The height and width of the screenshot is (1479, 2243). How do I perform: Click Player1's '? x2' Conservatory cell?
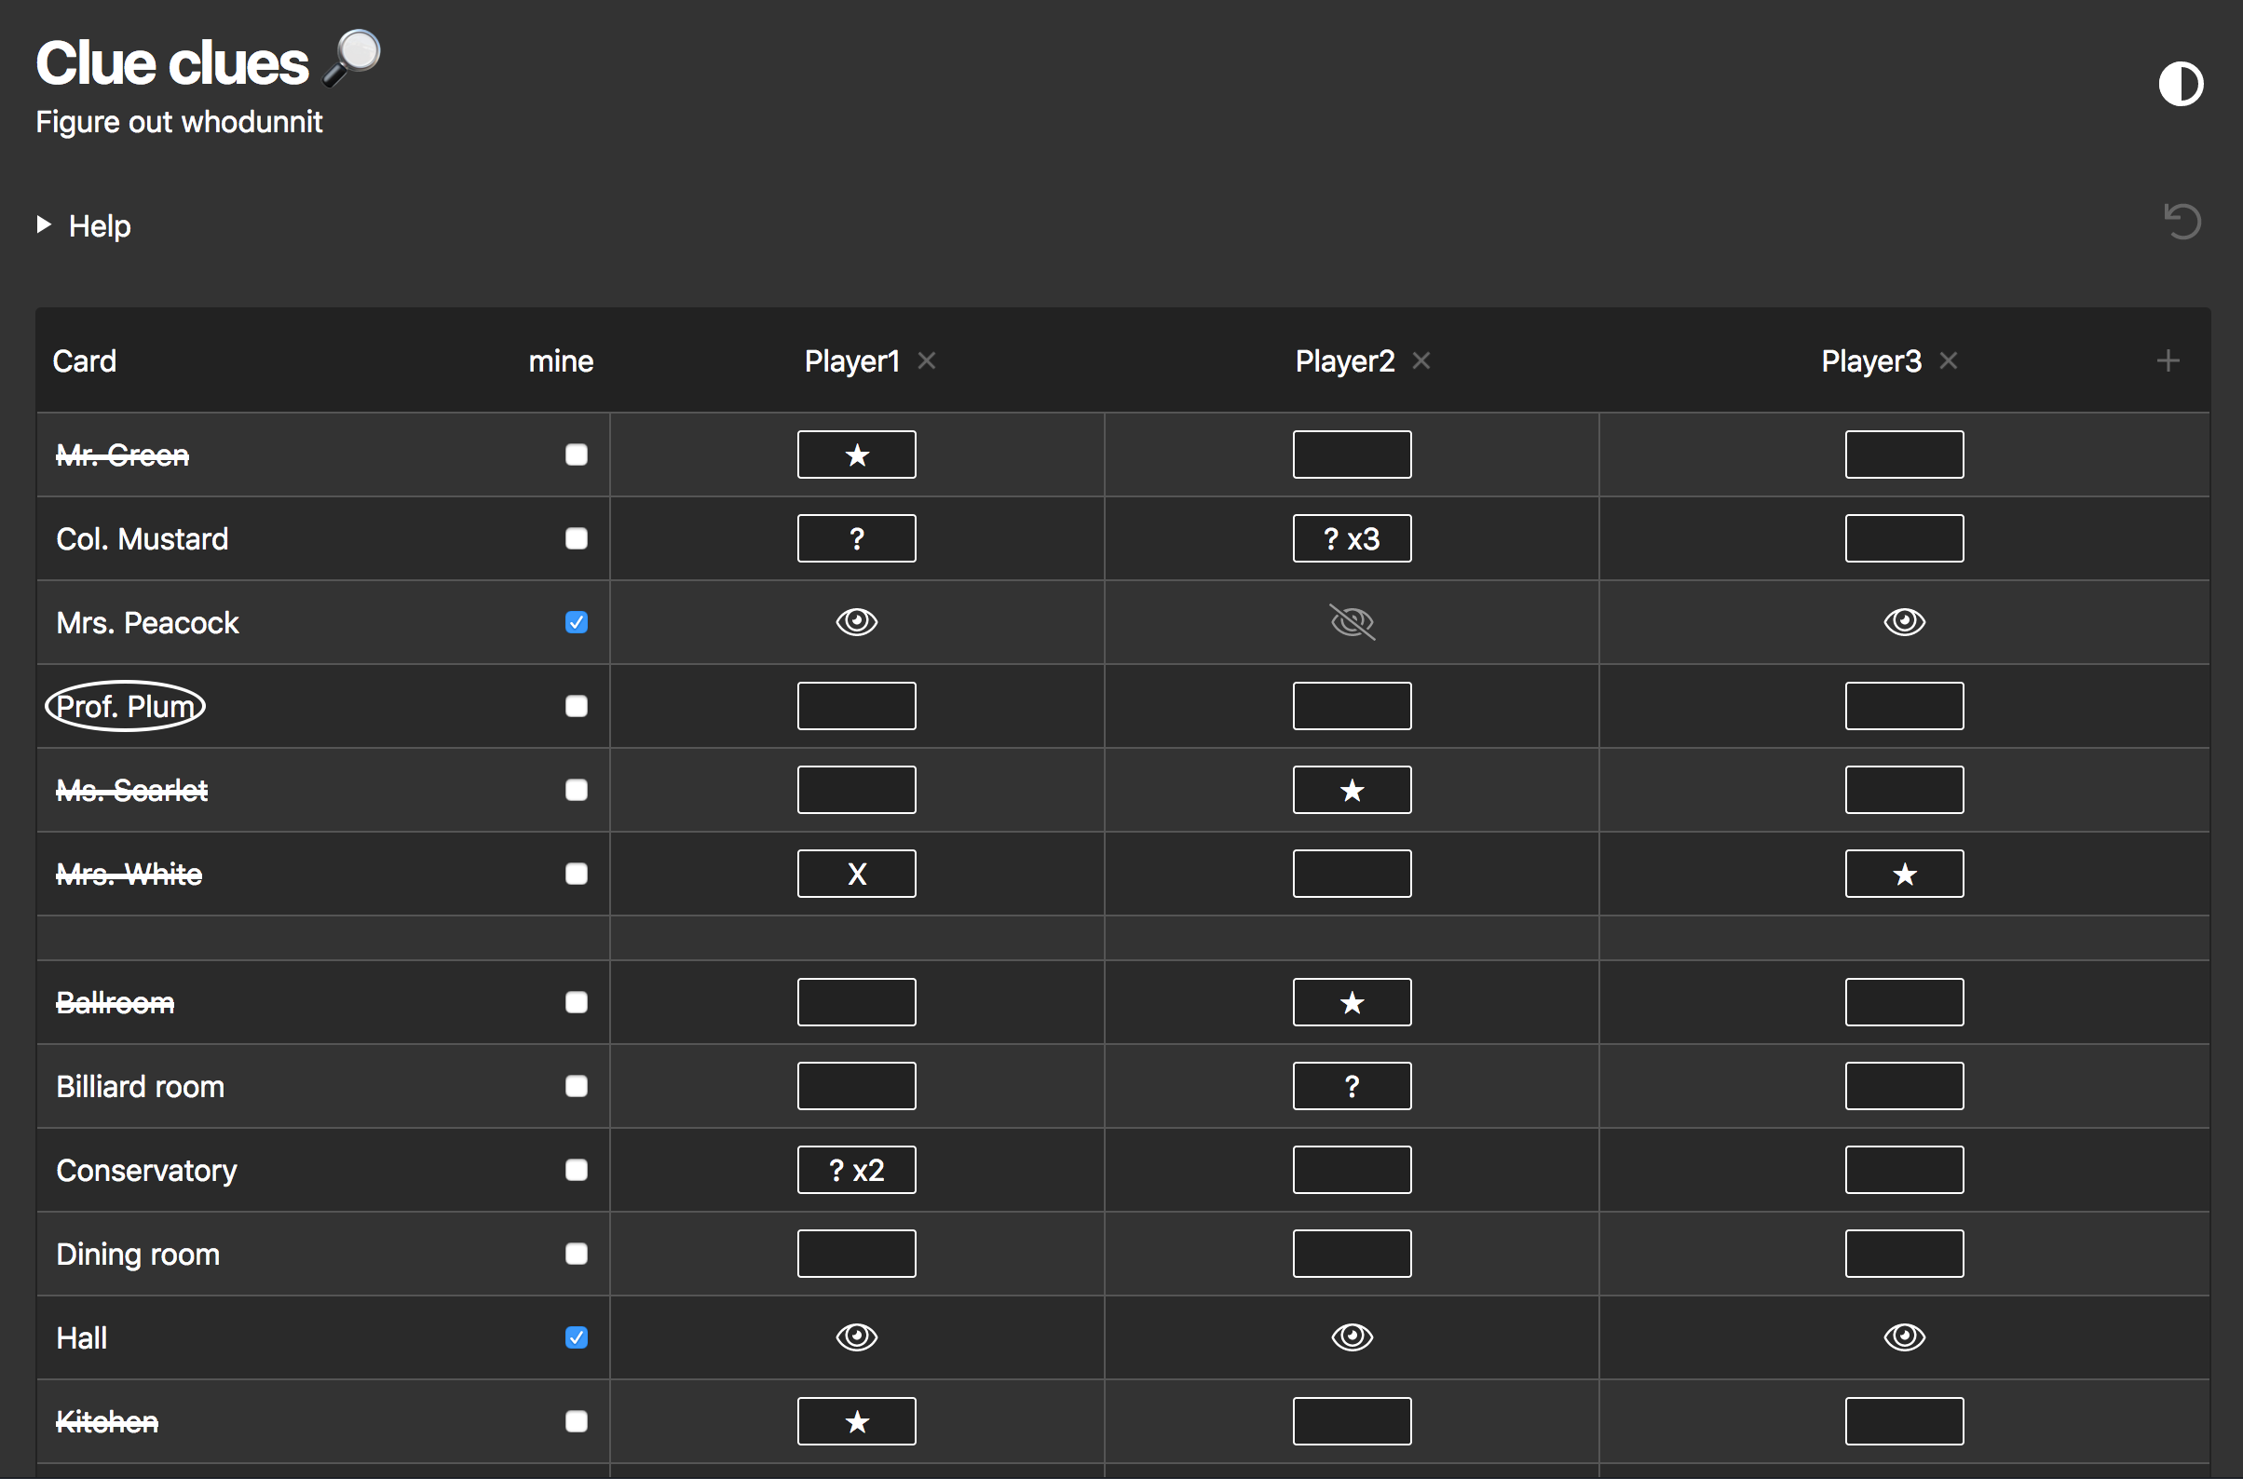(856, 1170)
